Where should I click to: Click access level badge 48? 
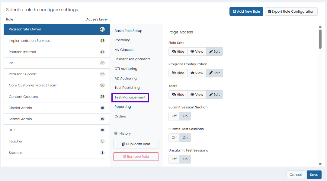102,29
